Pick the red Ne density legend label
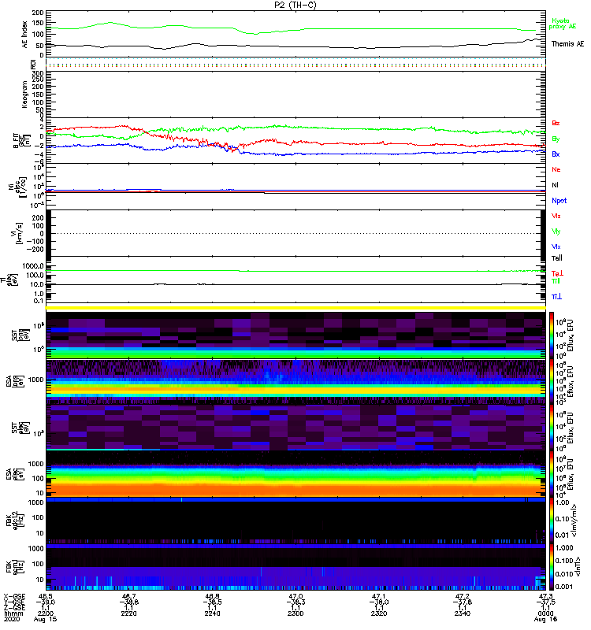Screen dimensions: 591x630 click(556, 169)
